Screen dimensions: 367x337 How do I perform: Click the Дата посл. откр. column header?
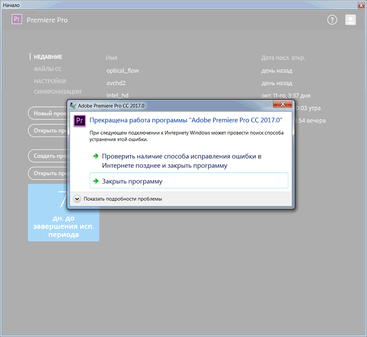[x=283, y=57]
